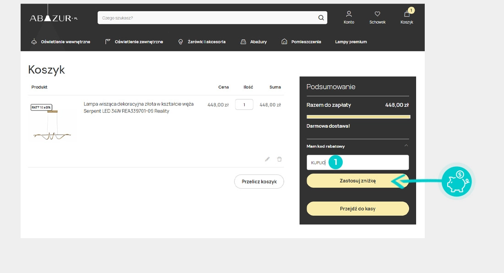The width and height of the screenshot is (504, 273).
Task: Click the Zastosuj zniżkę button
Action: [358, 181]
